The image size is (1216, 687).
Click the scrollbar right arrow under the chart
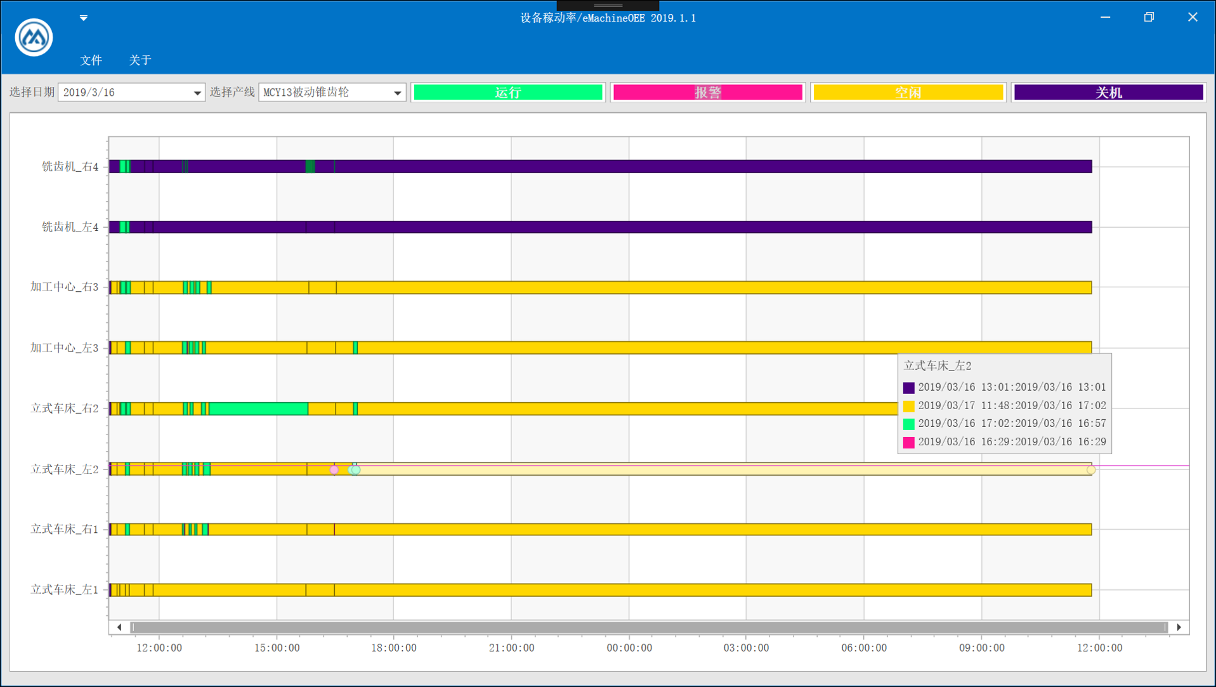pyautogui.click(x=1179, y=627)
